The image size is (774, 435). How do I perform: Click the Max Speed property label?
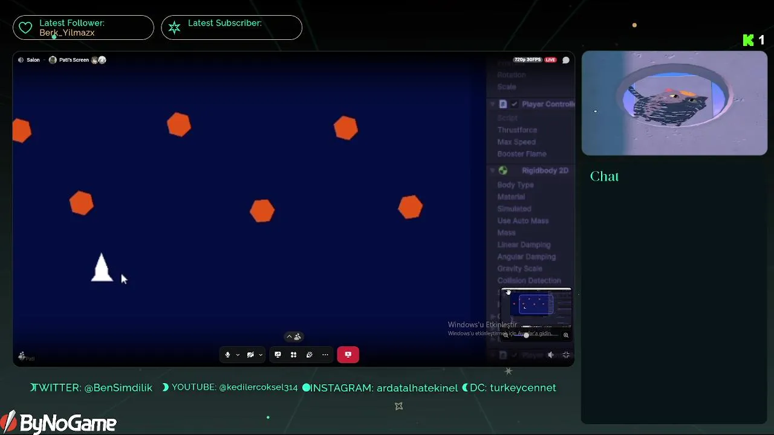(516, 142)
